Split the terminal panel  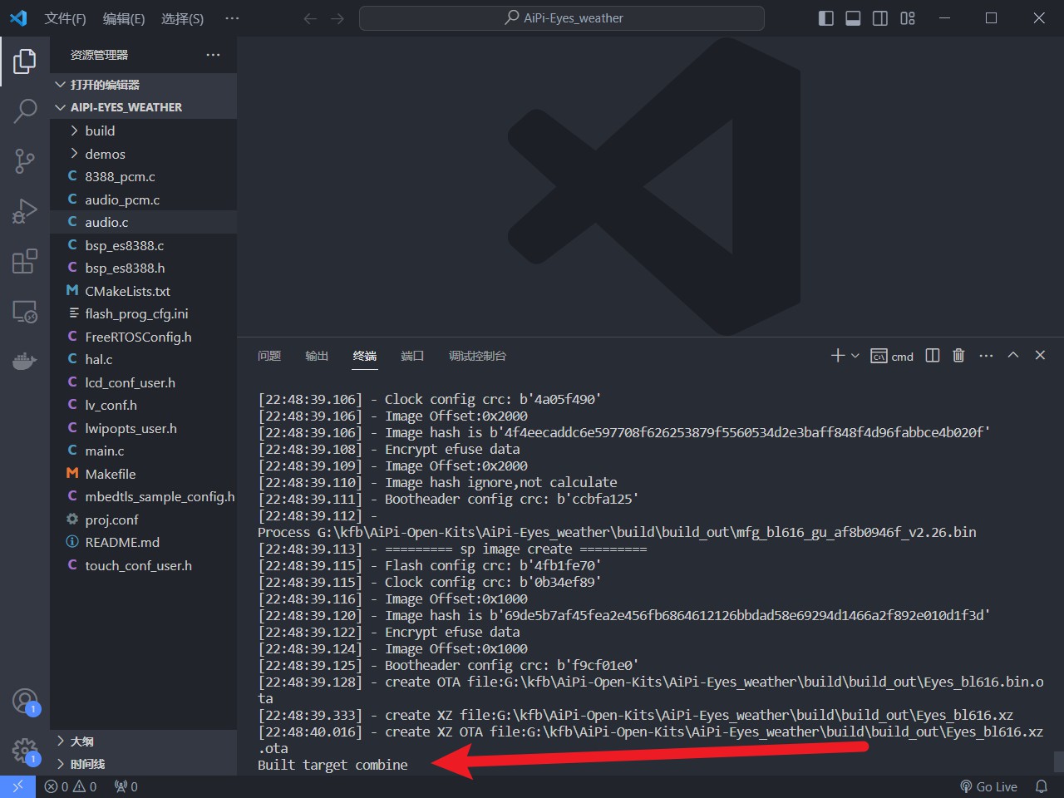click(x=933, y=356)
